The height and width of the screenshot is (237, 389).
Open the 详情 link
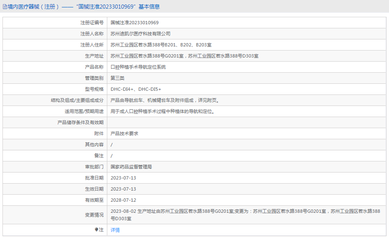coord(115,230)
